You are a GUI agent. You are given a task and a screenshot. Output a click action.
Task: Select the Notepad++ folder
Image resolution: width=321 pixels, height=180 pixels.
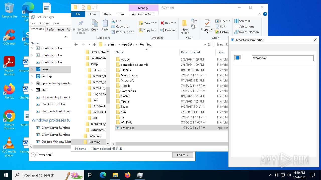pyautogui.click(x=128, y=91)
